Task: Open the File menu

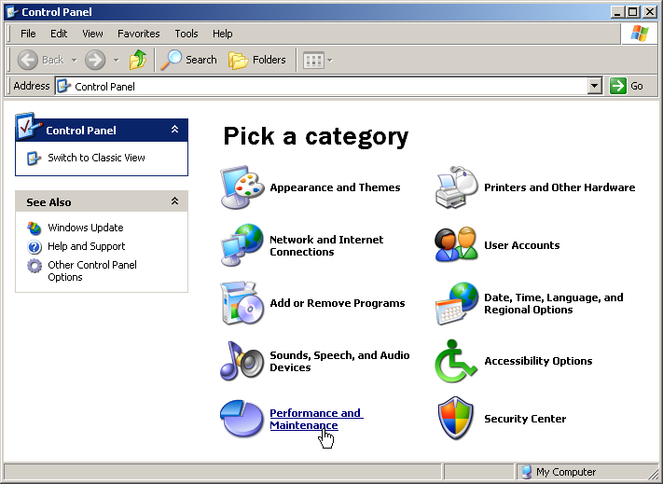Action: click(28, 34)
